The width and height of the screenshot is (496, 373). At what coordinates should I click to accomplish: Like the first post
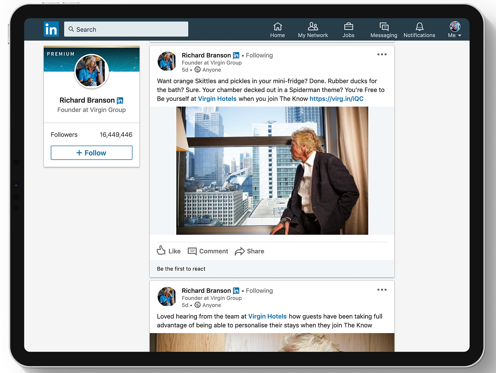[168, 251]
